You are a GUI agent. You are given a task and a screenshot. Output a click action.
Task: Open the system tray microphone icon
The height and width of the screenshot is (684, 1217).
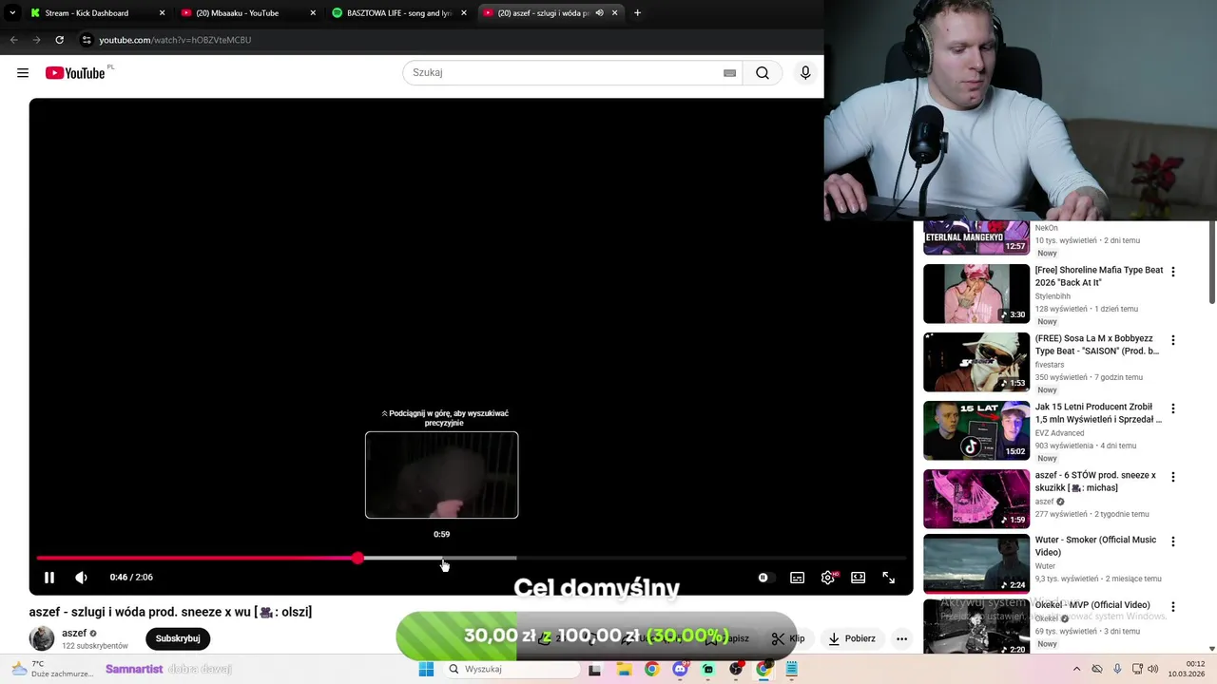(x=1117, y=669)
